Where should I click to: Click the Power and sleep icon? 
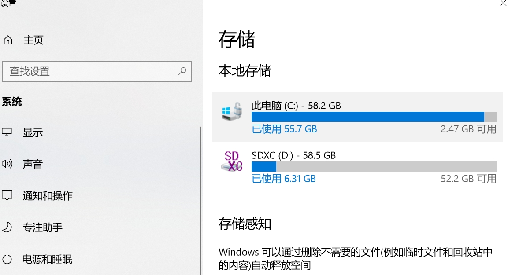pyautogui.click(x=7, y=259)
